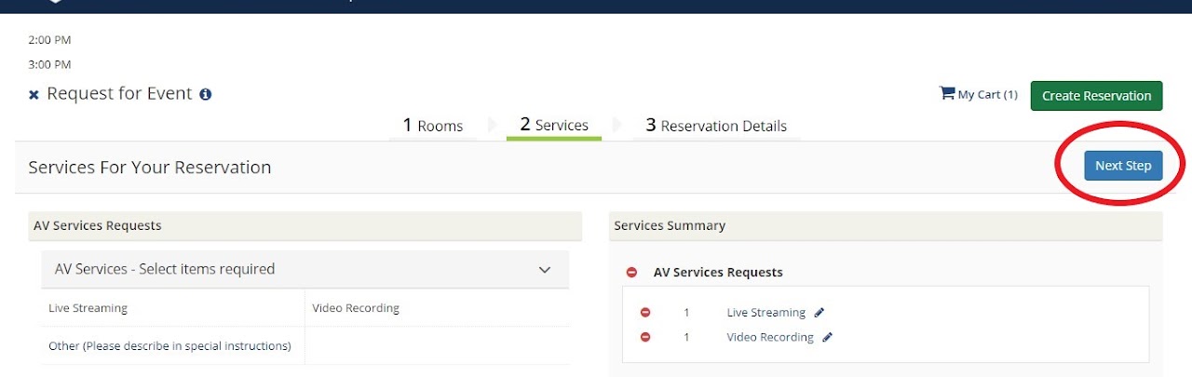Switch to the 3 Reservation Details tab
Viewport: 1192px width, 377px height.
pyautogui.click(x=716, y=126)
